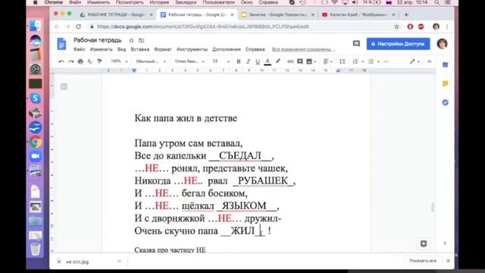The image size is (485, 273).
Task: Show more toolbar options (three dots)
Action: (386, 61)
